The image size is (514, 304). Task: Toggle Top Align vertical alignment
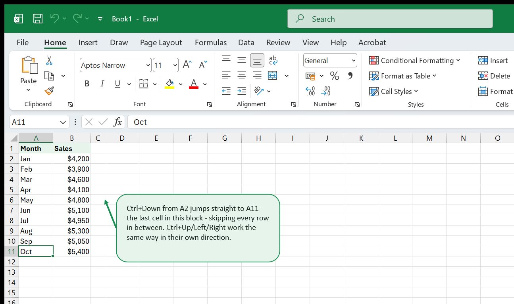(226, 60)
